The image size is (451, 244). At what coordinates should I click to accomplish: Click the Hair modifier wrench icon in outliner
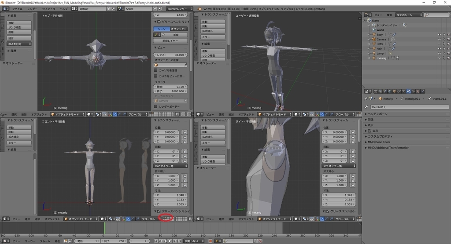click(x=393, y=48)
